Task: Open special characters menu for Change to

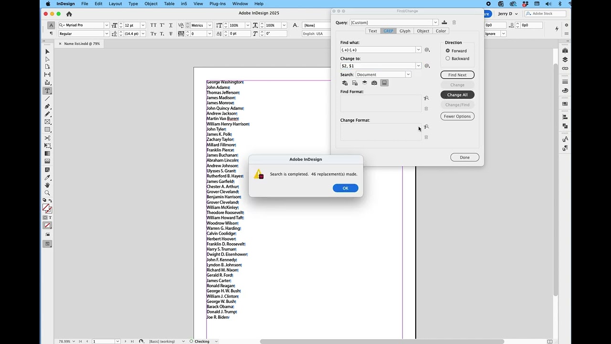Action: pyautogui.click(x=427, y=66)
